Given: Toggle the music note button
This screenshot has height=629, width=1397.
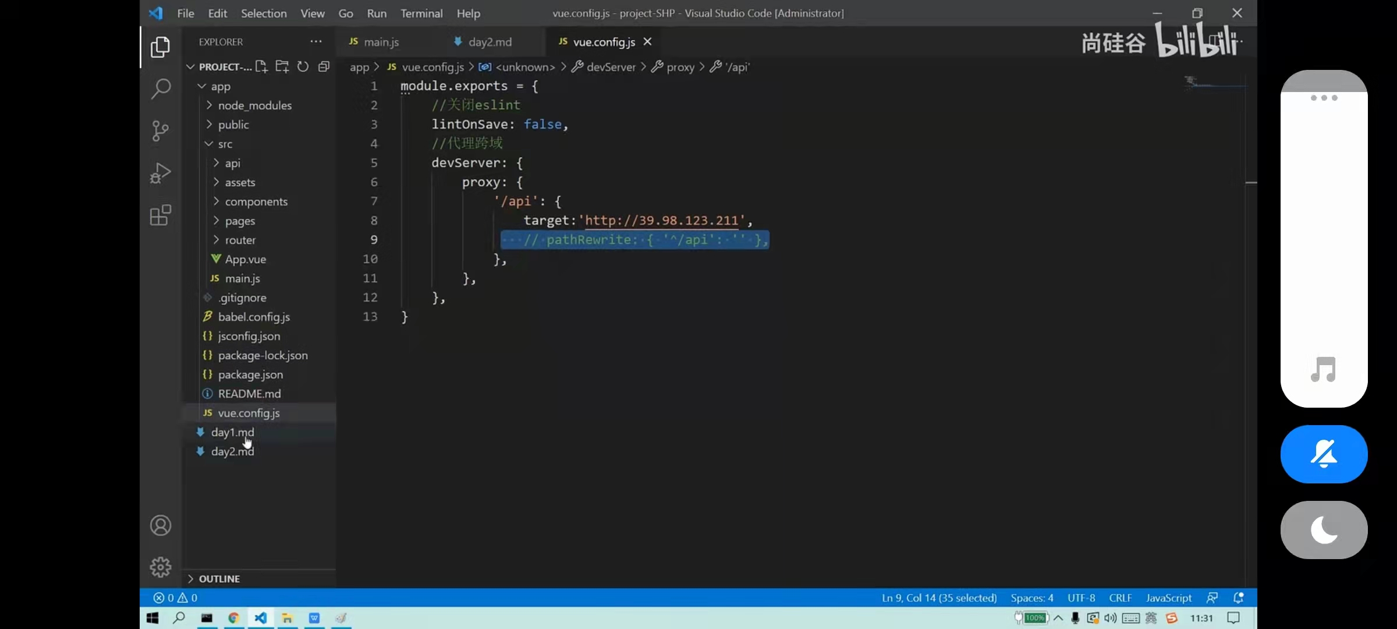Looking at the screenshot, I should [1324, 369].
